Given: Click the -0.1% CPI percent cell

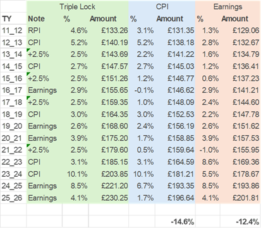Looking at the screenshot, I should [x=142, y=90].
